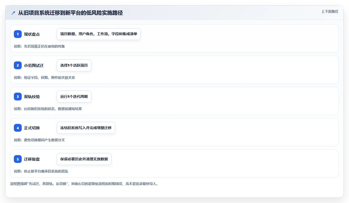This screenshot has height=203, width=349.
Task: Click the main title 从旧项目系统迁移到新平台
Action: coord(70,13)
